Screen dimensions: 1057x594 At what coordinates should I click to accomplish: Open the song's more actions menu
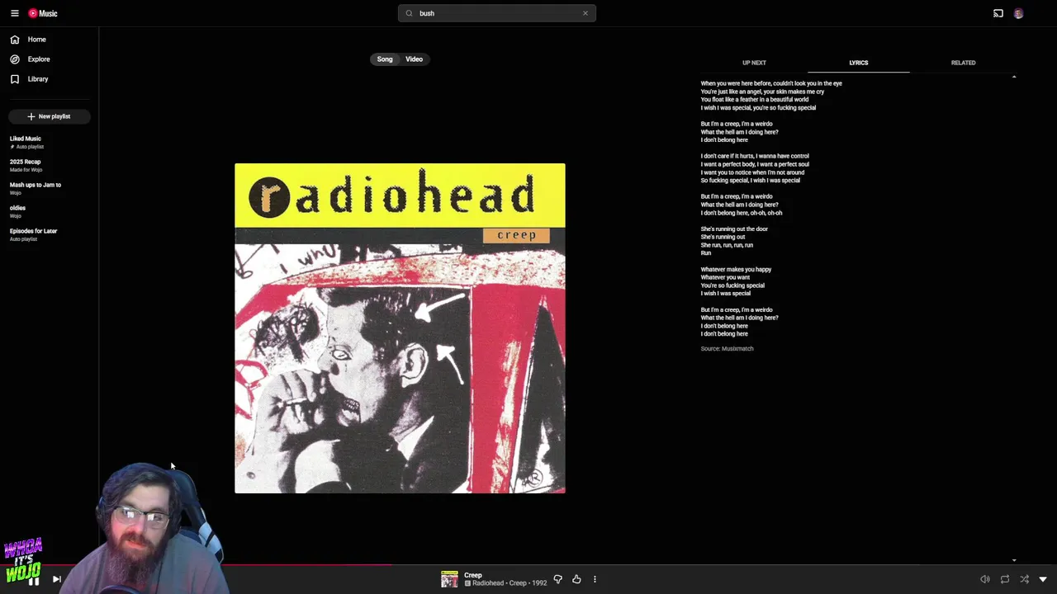tap(595, 579)
